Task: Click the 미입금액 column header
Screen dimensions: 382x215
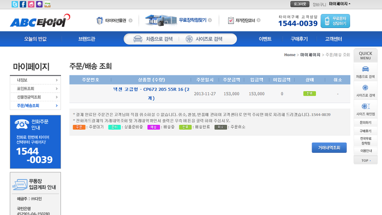Action: tap(282, 80)
